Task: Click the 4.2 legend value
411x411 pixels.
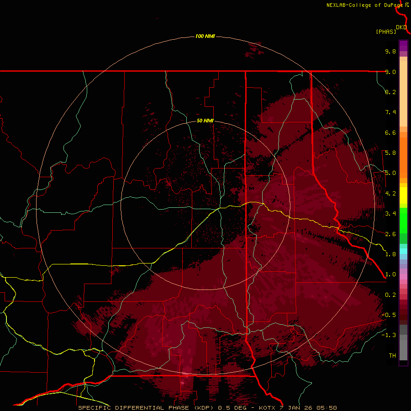Action: [x=390, y=194]
